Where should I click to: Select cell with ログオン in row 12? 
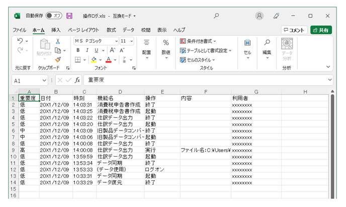click(x=162, y=170)
